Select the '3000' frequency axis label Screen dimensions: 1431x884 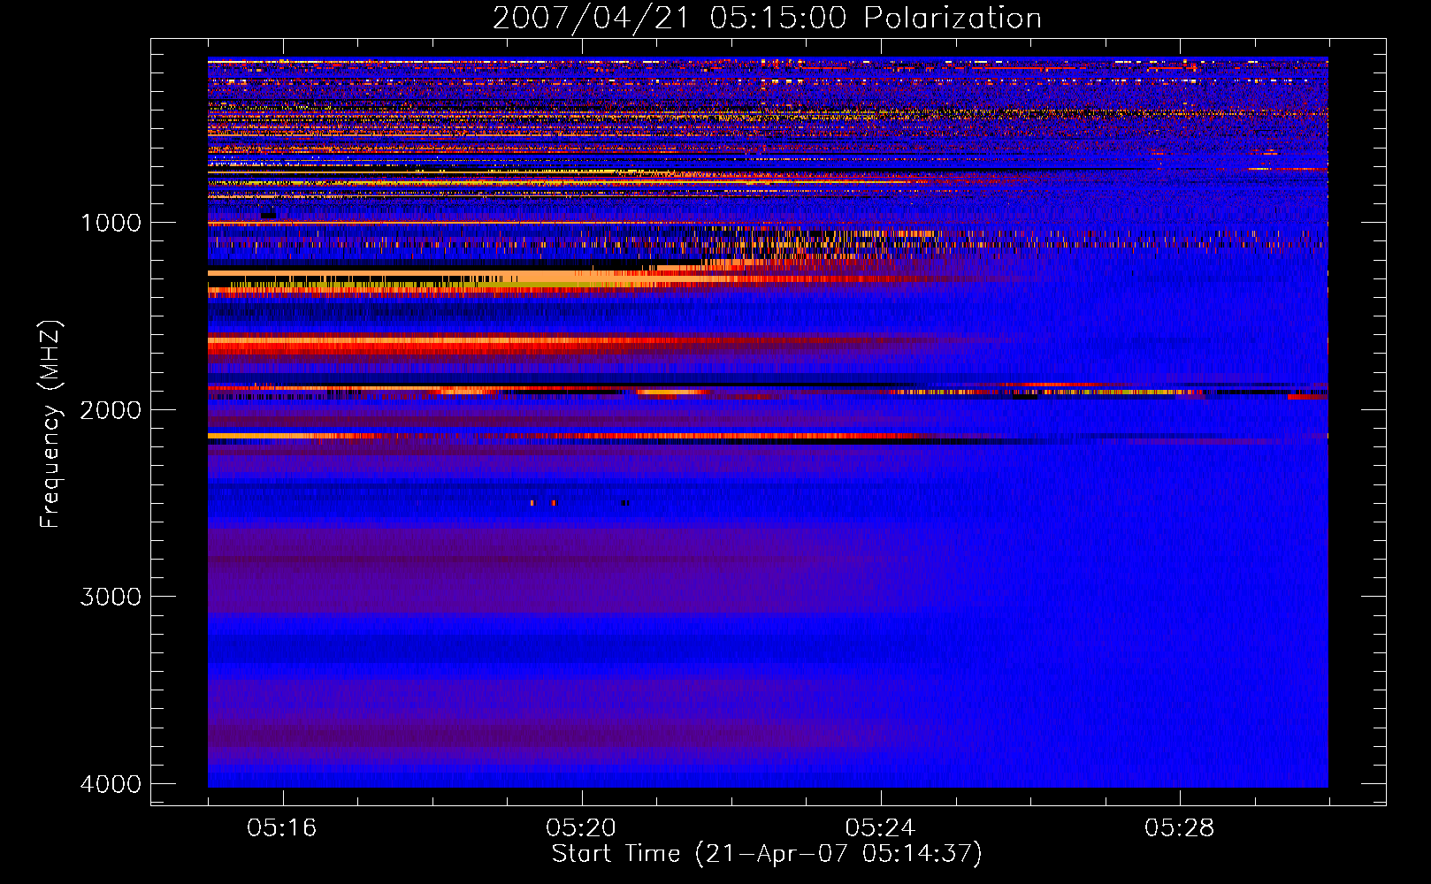pos(111,597)
